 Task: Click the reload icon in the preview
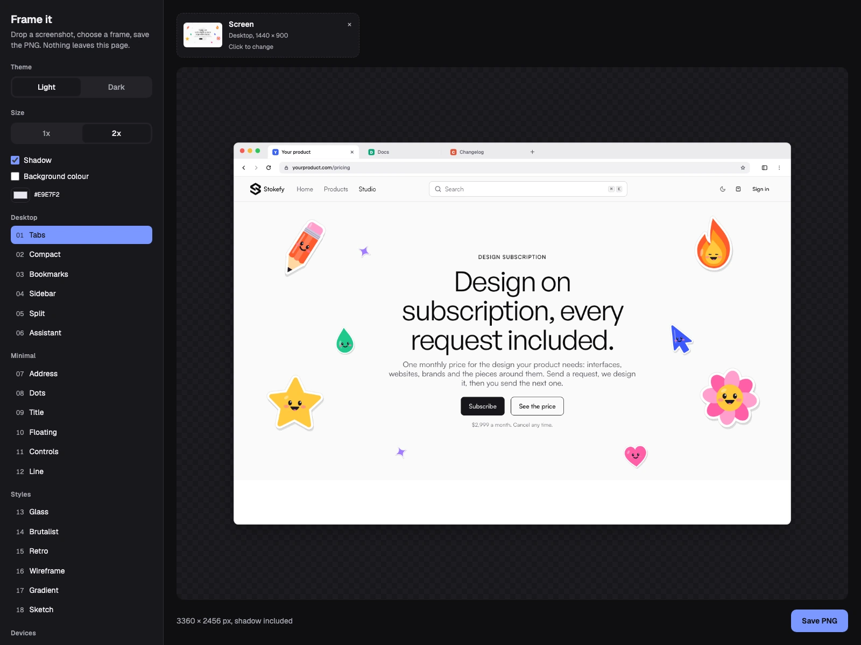point(269,168)
